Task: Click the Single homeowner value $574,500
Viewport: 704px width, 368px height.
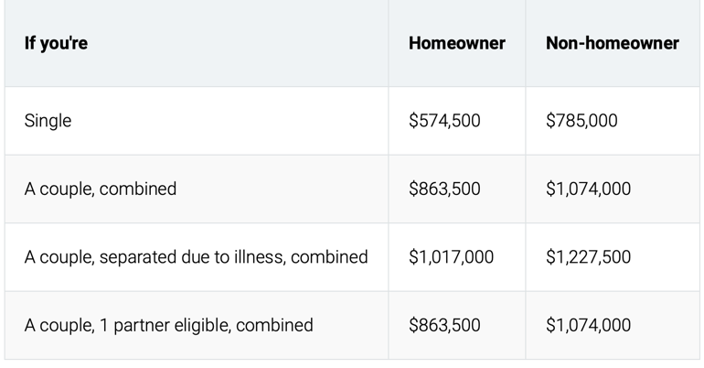Action: 444,121
